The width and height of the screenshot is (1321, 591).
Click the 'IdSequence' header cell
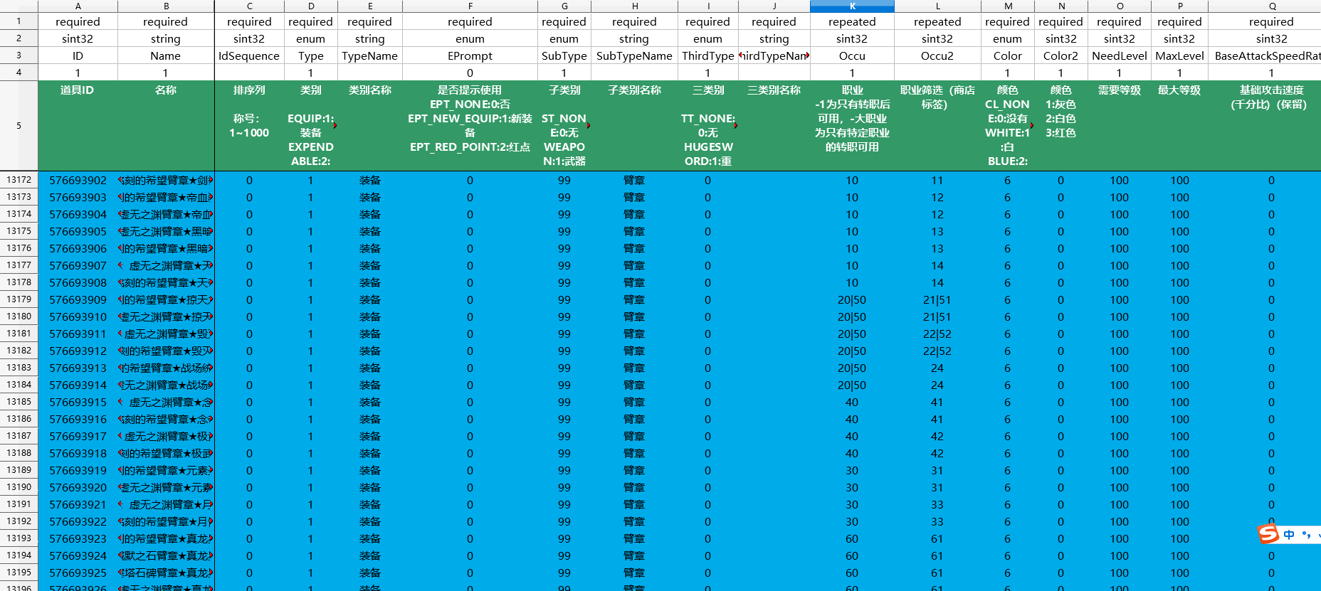pyautogui.click(x=249, y=55)
